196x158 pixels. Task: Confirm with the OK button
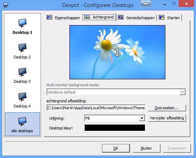click(116, 148)
